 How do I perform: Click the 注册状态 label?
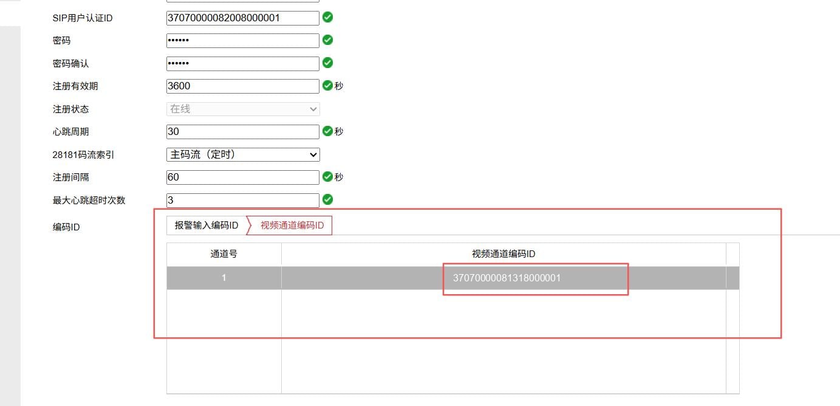[70, 109]
